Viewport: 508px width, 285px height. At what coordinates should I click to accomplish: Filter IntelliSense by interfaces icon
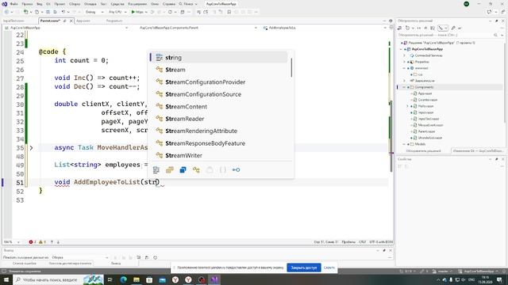(x=237, y=170)
